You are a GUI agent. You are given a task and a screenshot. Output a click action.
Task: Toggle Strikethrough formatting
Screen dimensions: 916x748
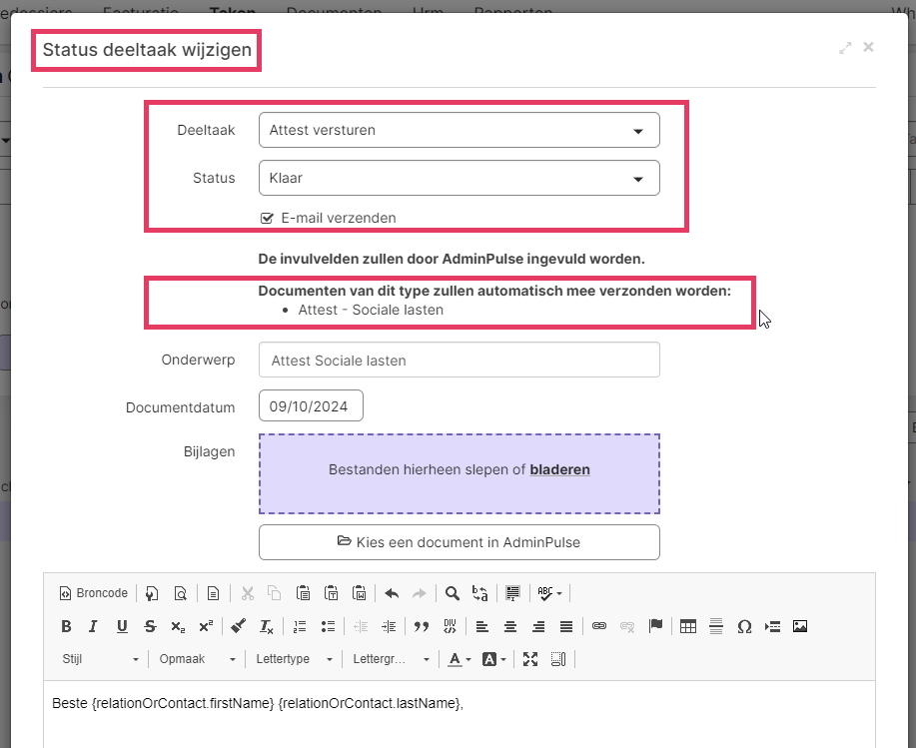pyautogui.click(x=150, y=626)
